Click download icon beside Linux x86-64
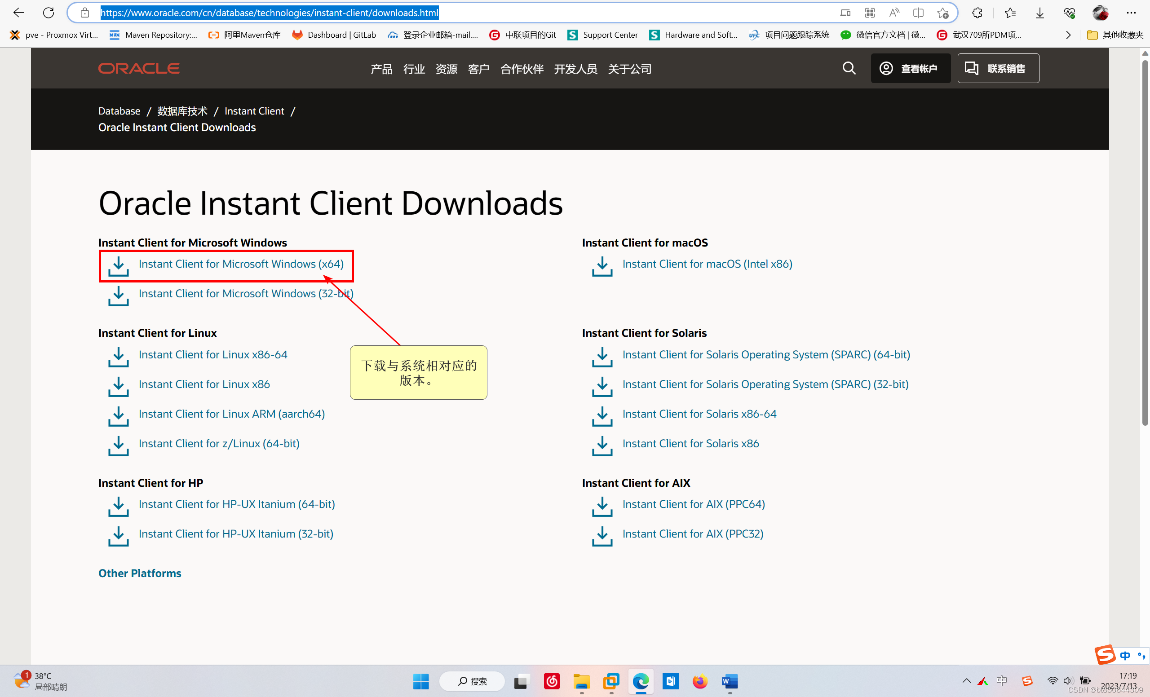The image size is (1150, 697). pos(119,357)
